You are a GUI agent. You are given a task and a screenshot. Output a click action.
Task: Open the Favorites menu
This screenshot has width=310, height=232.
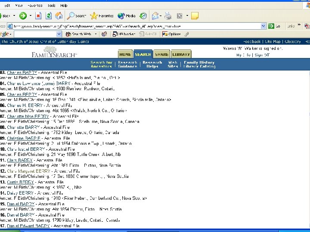(35, 6)
